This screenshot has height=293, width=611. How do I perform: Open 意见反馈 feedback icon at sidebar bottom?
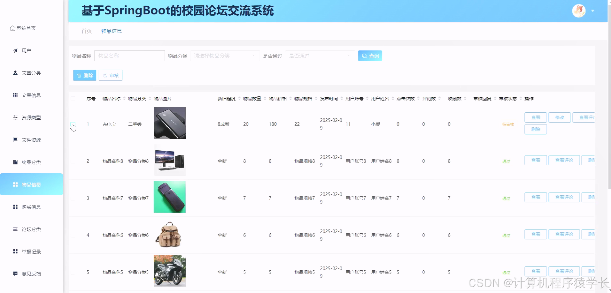(15, 273)
